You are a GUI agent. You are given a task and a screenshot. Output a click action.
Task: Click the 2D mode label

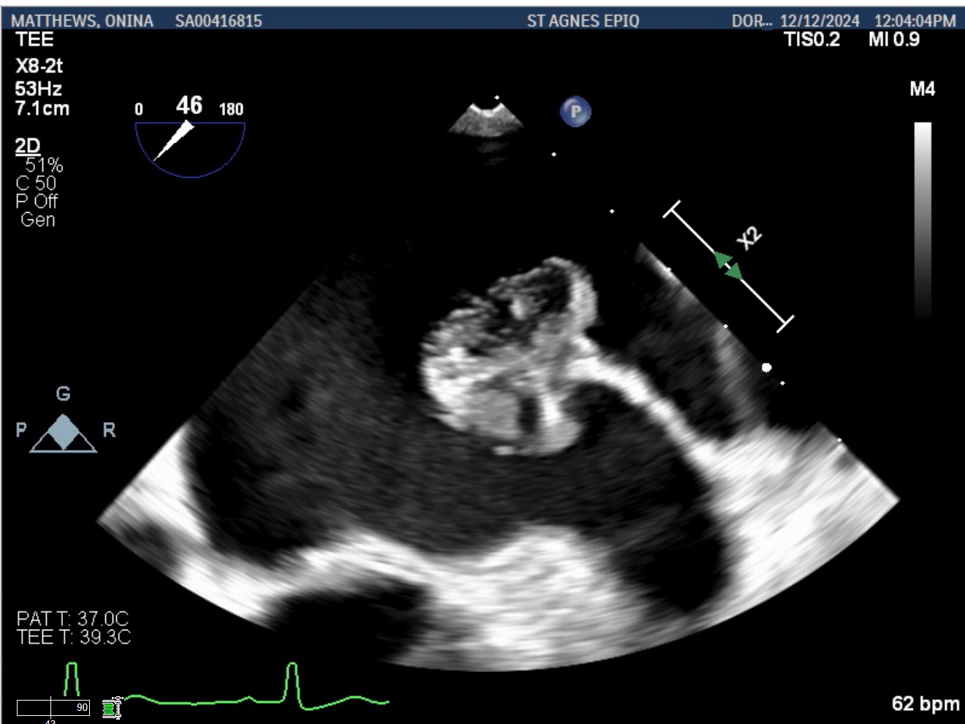(x=28, y=146)
